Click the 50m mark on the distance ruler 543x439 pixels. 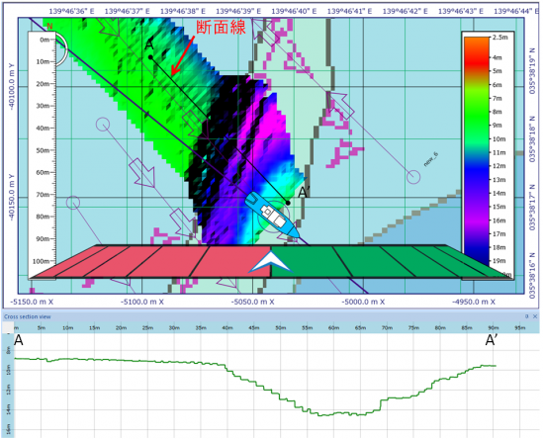point(45,150)
